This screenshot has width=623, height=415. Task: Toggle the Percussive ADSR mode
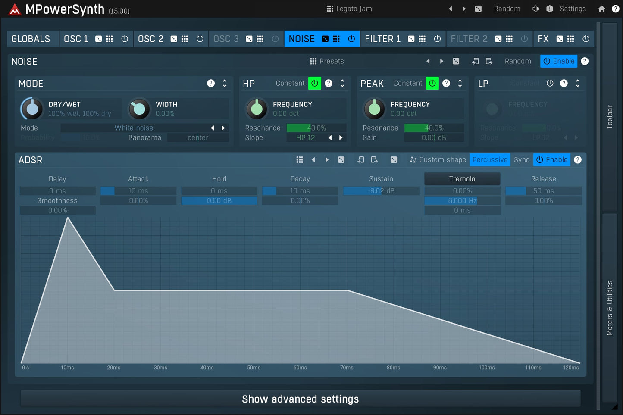pos(490,159)
